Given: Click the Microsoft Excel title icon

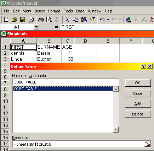Looking at the screenshot, I should [3, 3].
